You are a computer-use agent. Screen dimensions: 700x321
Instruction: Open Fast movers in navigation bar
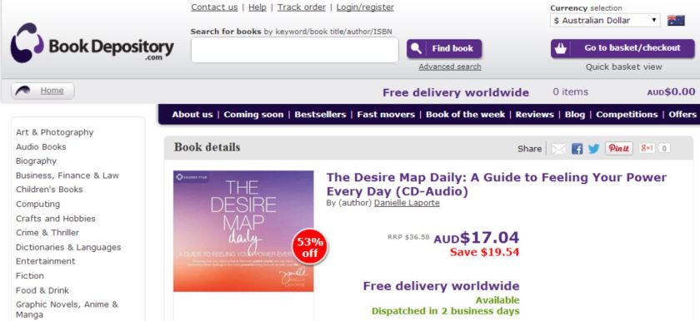pyautogui.click(x=386, y=115)
